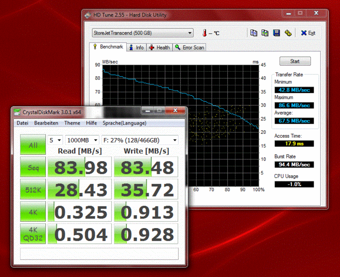340x277 pixels.
Task: Switch to the Health tab
Action: point(160,48)
